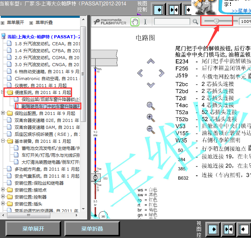The image size is (251, 238).
Task: Open 2.0 升汽油发动机 CGMA entry
Action: (47, 58)
